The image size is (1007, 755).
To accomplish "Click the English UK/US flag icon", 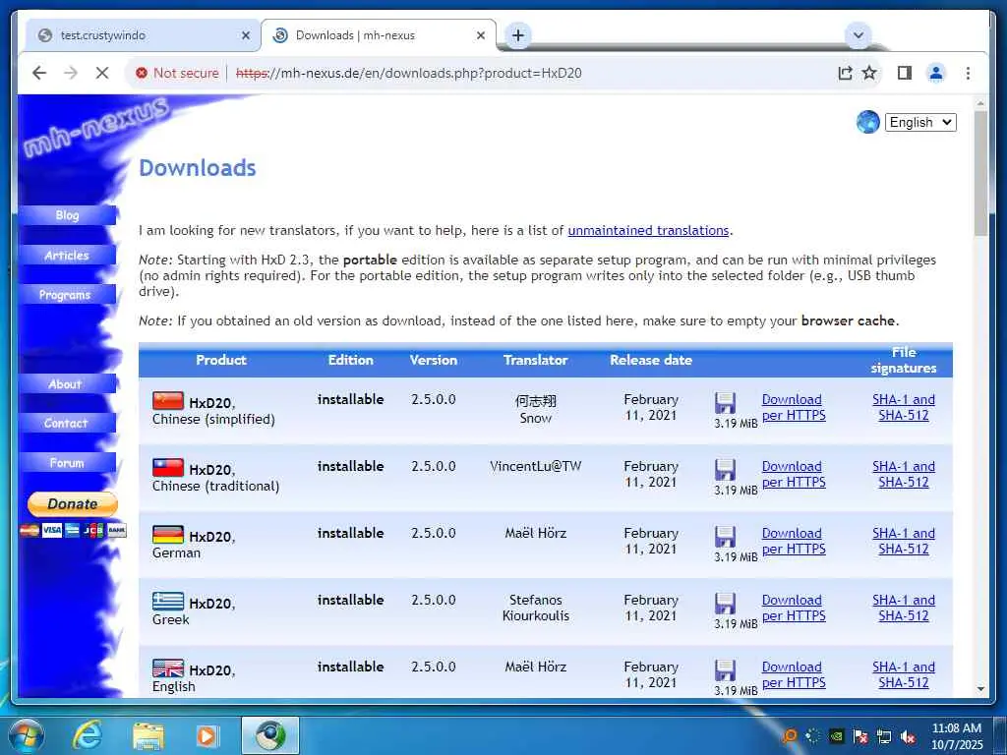I will pyautogui.click(x=168, y=668).
